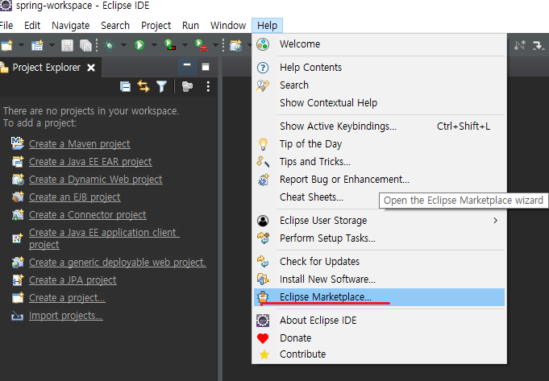The width and height of the screenshot is (549, 381).
Task: Click the second New item toolbar icon
Action: pyautogui.click(x=37, y=45)
